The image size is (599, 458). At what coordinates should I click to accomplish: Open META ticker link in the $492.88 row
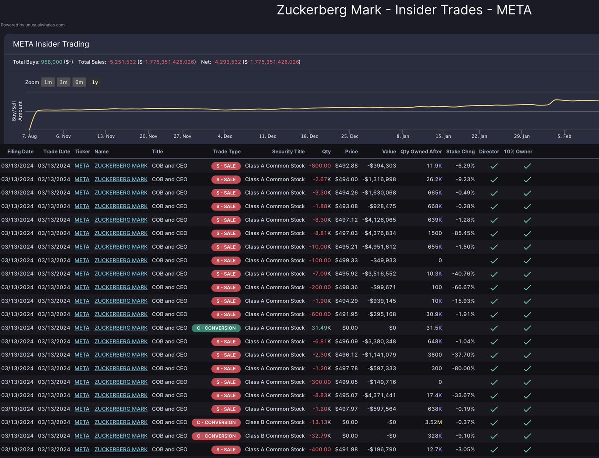82,166
